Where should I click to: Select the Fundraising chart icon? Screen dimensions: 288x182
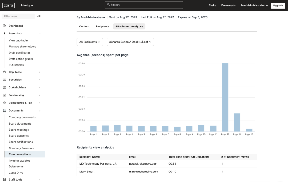tap(4, 95)
